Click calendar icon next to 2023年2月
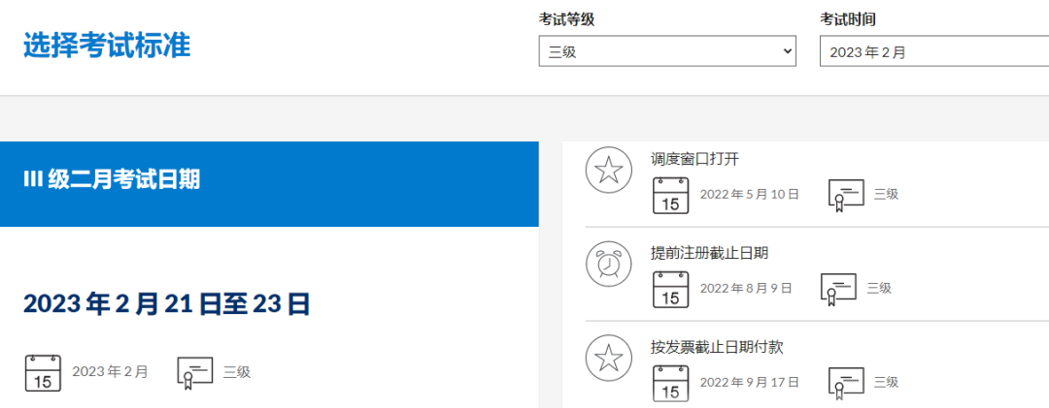 [43, 372]
